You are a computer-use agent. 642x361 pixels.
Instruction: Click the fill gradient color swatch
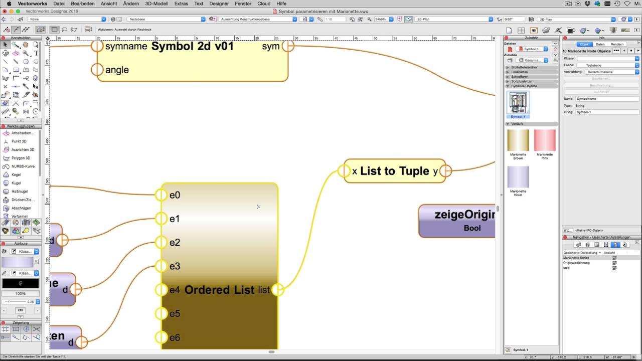[18, 262]
